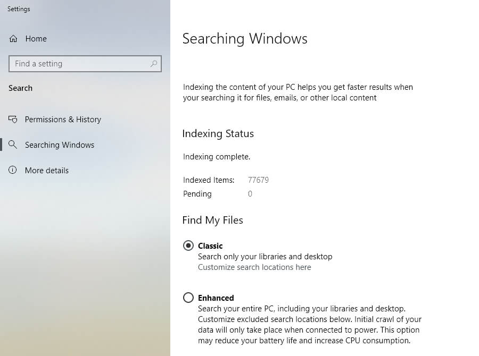Click the magnifier icon in the search box
The image size is (479, 356).
(154, 63)
